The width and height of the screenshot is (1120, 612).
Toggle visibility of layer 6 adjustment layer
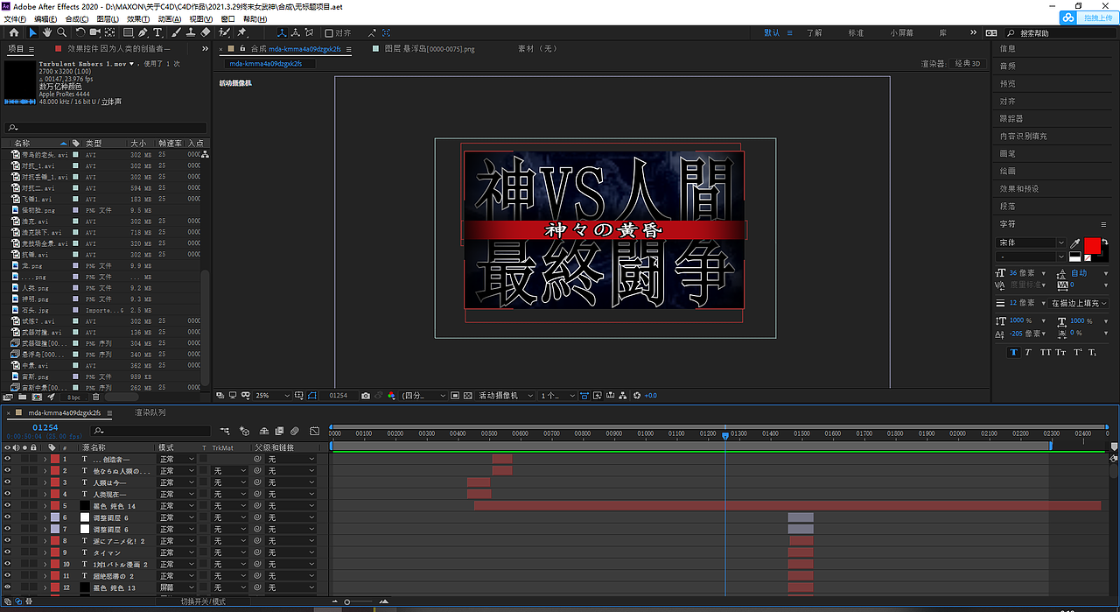(x=7, y=517)
